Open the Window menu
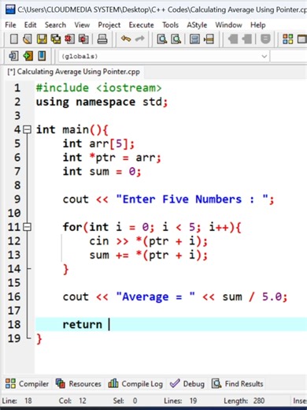 228,25
